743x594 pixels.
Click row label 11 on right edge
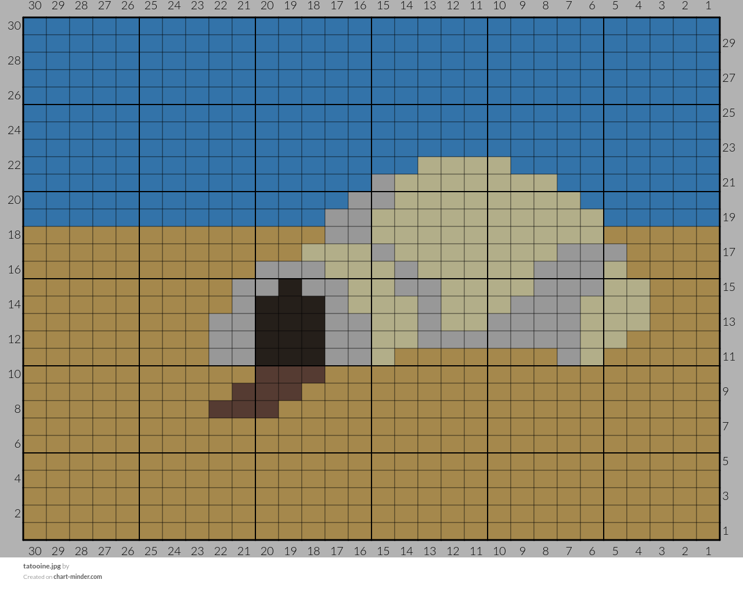tap(729, 357)
